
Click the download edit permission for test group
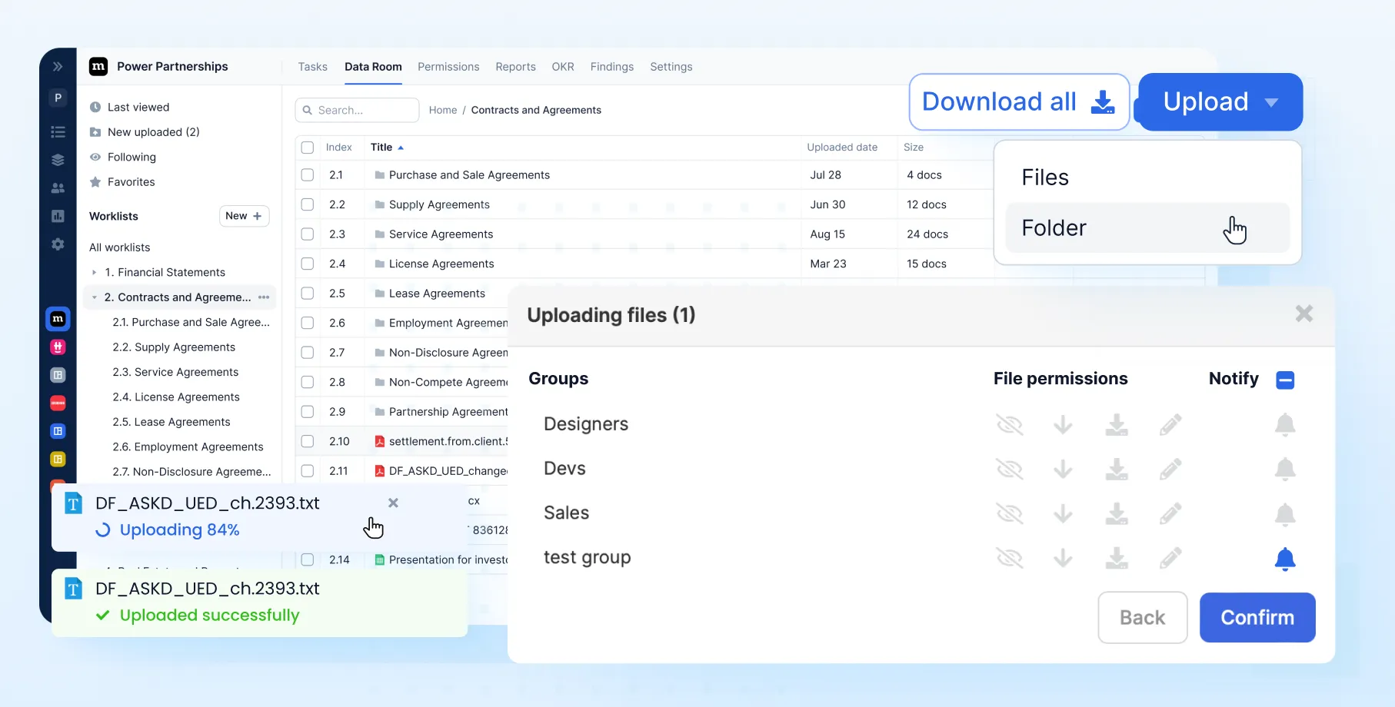pos(1117,558)
